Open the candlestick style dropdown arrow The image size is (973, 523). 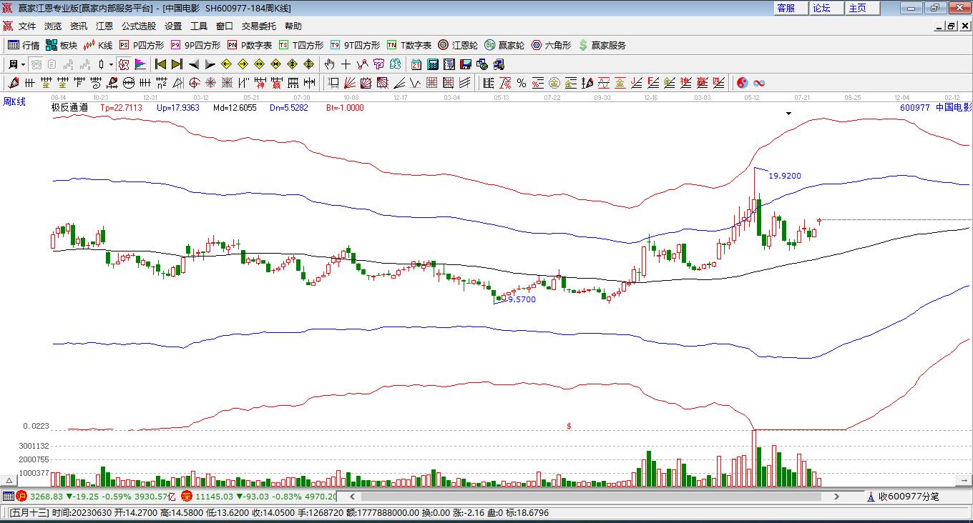[x=111, y=64]
